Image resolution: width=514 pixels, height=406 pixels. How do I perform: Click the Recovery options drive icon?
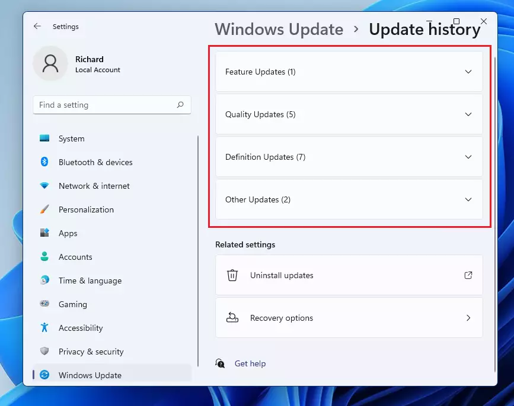pos(232,318)
